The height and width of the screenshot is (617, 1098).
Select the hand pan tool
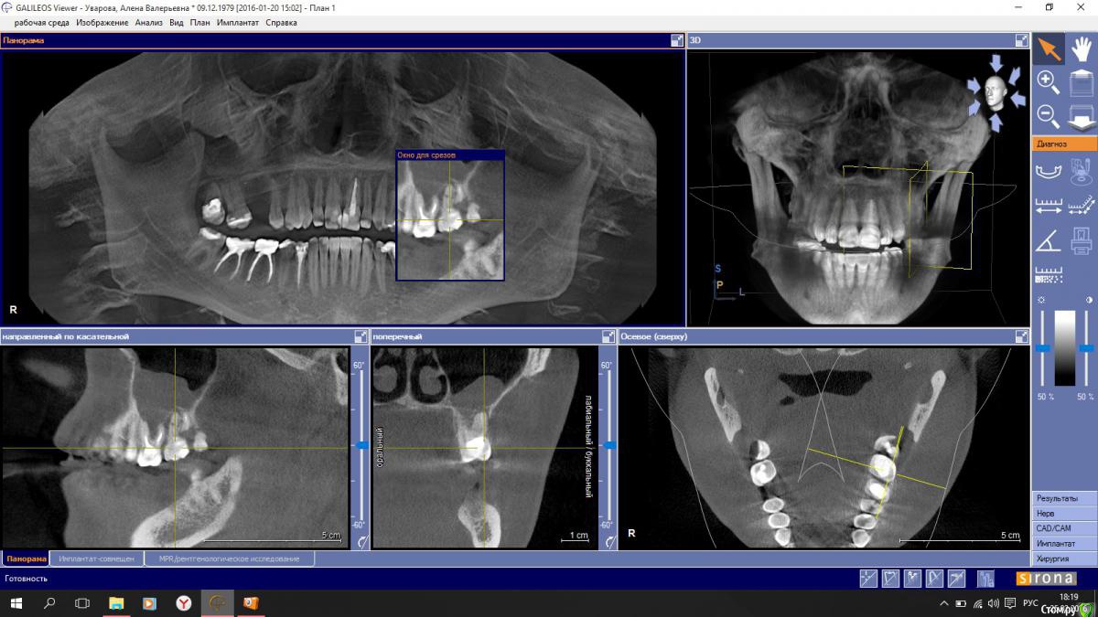click(1082, 48)
